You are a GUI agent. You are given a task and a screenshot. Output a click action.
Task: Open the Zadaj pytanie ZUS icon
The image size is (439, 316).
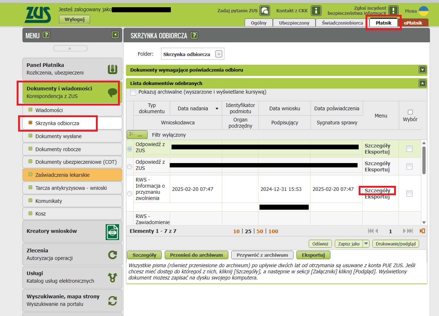click(x=265, y=11)
